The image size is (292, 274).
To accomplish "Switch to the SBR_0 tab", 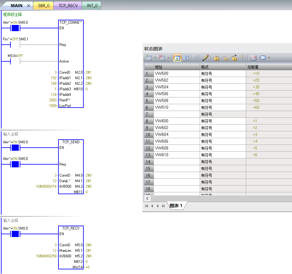I will (43, 6).
